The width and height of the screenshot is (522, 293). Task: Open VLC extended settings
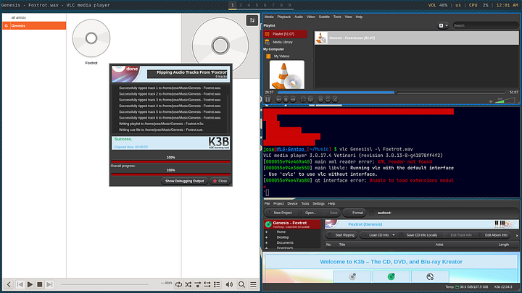pos(310,99)
